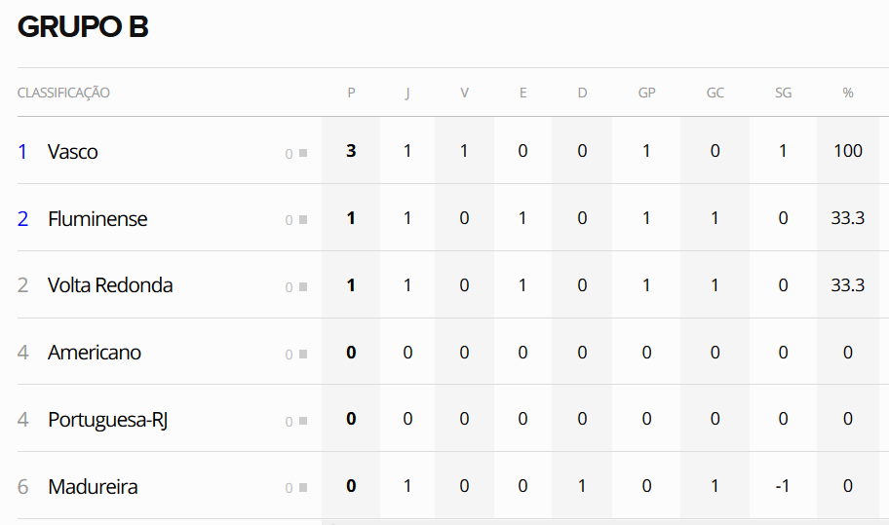This screenshot has height=525, width=889.
Task: Click the position change square beside Vasco
Action: 303,153
